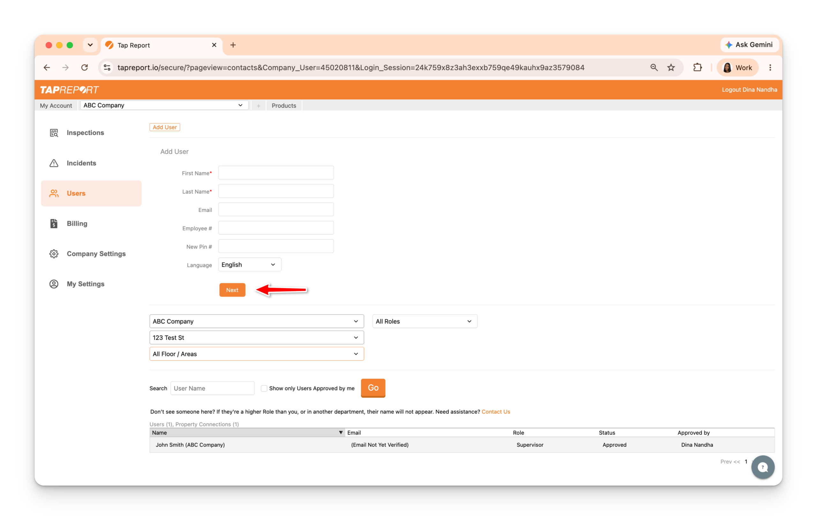Click the browser address bar URL
Viewport: 817px width, 520px height.
tap(351, 68)
